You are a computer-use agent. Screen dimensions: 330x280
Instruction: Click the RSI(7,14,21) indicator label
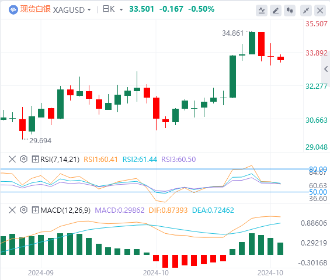click(60, 159)
